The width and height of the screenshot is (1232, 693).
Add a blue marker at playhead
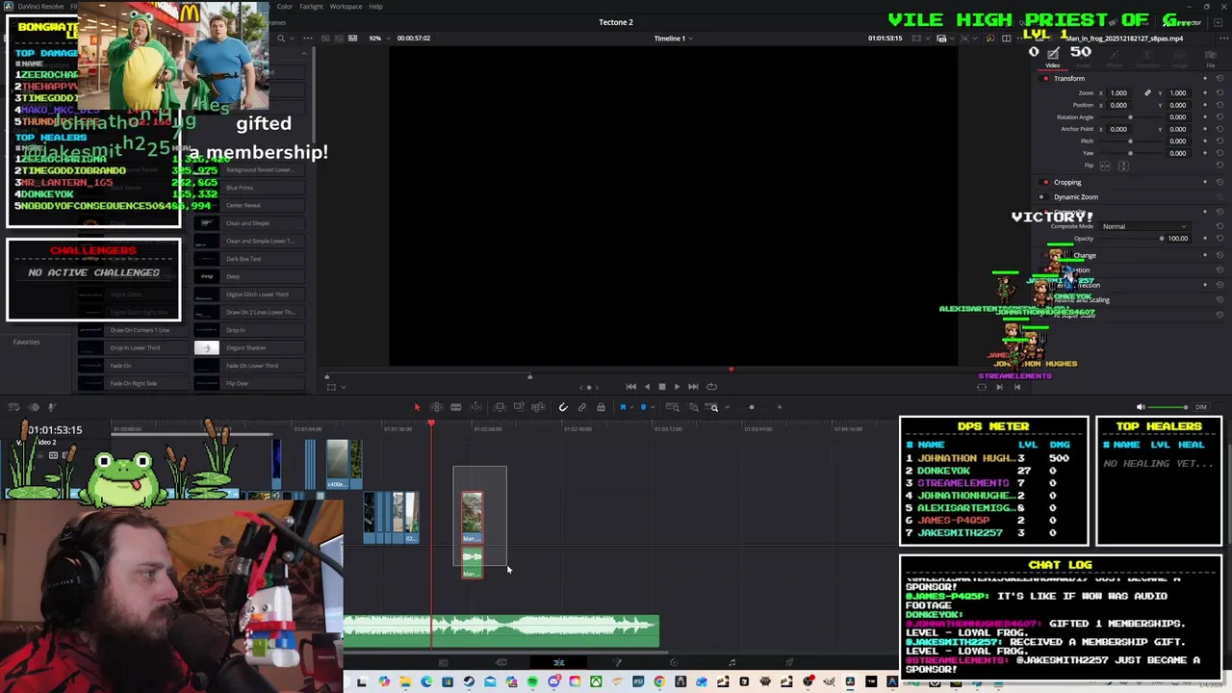(643, 407)
